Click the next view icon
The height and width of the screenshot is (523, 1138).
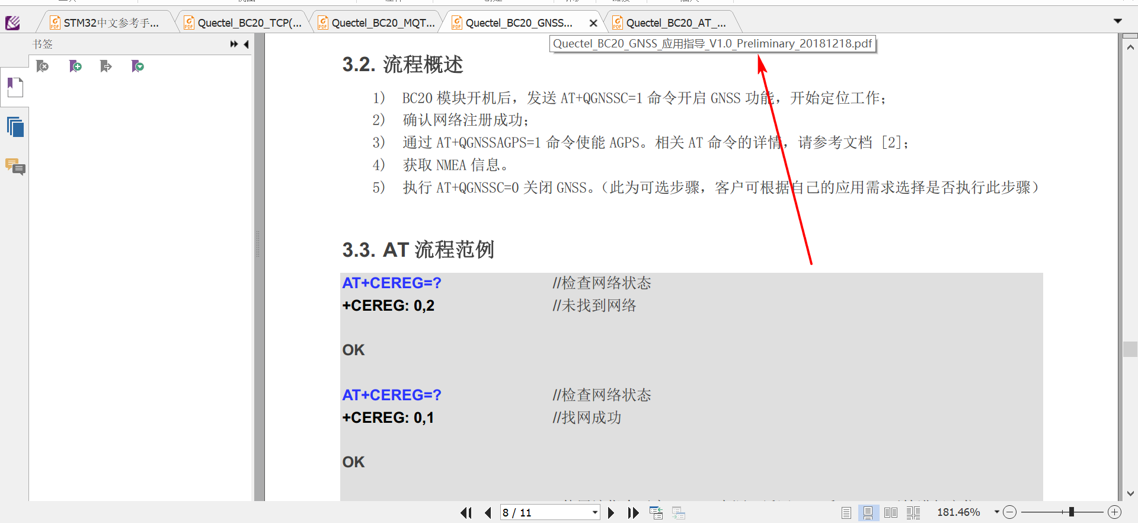[679, 513]
